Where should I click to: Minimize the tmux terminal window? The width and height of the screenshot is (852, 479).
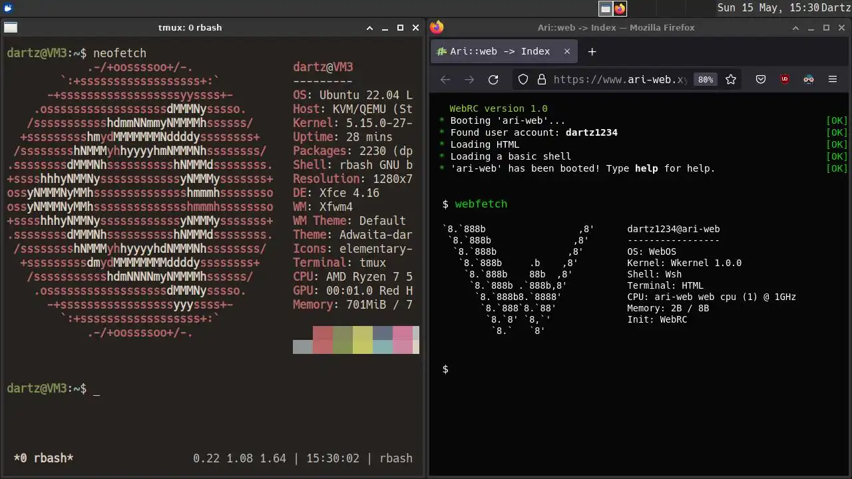click(x=385, y=28)
